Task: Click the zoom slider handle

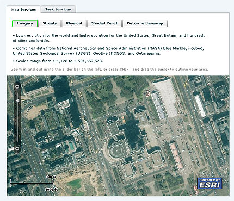Action: click(x=17, y=100)
